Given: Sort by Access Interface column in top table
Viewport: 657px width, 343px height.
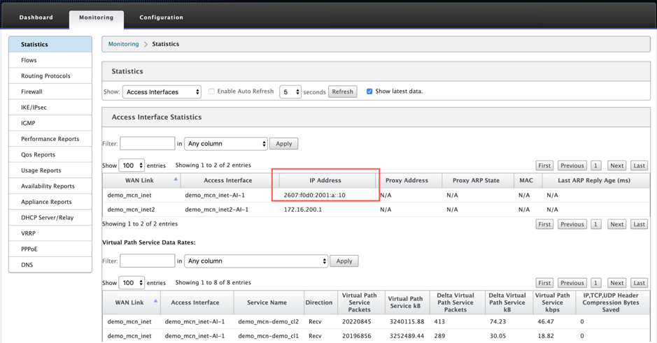Looking at the screenshot, I should pyautogui.click(x=228, y=180).
